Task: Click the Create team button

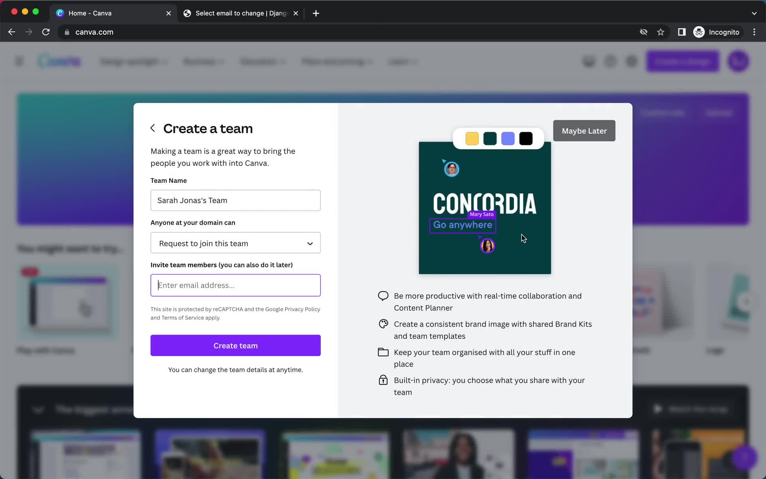Action: click(235, 346)
